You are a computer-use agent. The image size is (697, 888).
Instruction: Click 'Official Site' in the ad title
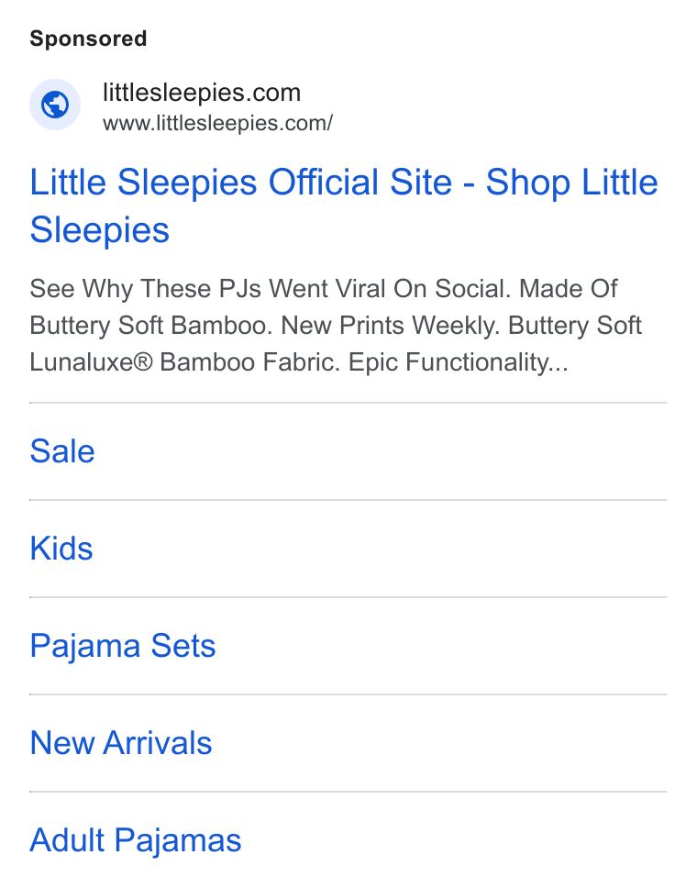[360, 183]
